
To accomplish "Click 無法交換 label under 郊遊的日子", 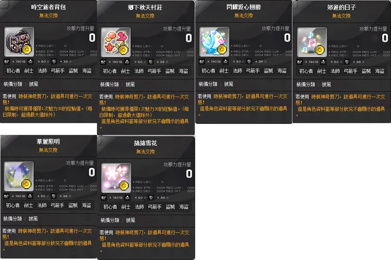I will tap(341, 16).
